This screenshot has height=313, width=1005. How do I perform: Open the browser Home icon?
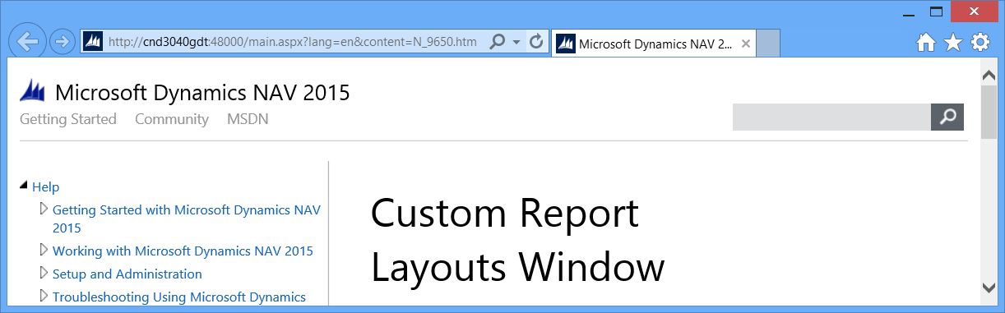click(x=926, y=43)
